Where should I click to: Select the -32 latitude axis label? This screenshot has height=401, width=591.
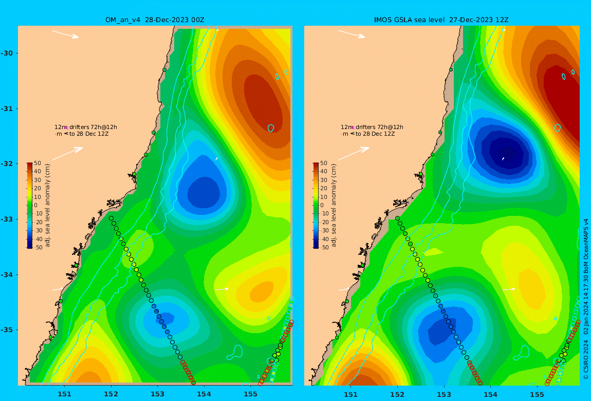coord(7,163)
